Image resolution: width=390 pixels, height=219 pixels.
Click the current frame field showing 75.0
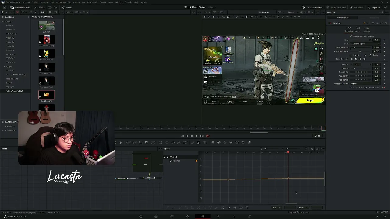pyautogui.click(x=317, y=136)
